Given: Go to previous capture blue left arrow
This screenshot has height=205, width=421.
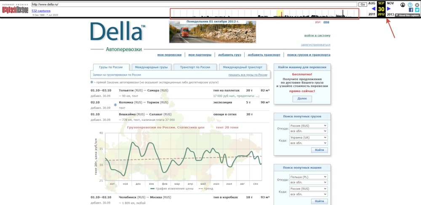Looking at the screenshot, I should [x=373, y=9].
